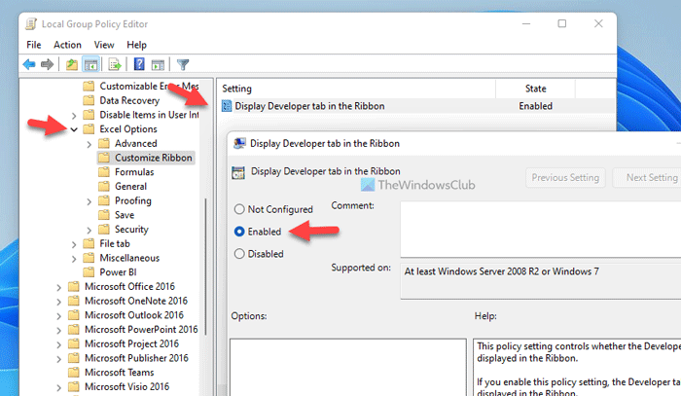681x396 pixels.
Task: Expand the Microsoft Outlook 2016 node
Action: point(58,316)
